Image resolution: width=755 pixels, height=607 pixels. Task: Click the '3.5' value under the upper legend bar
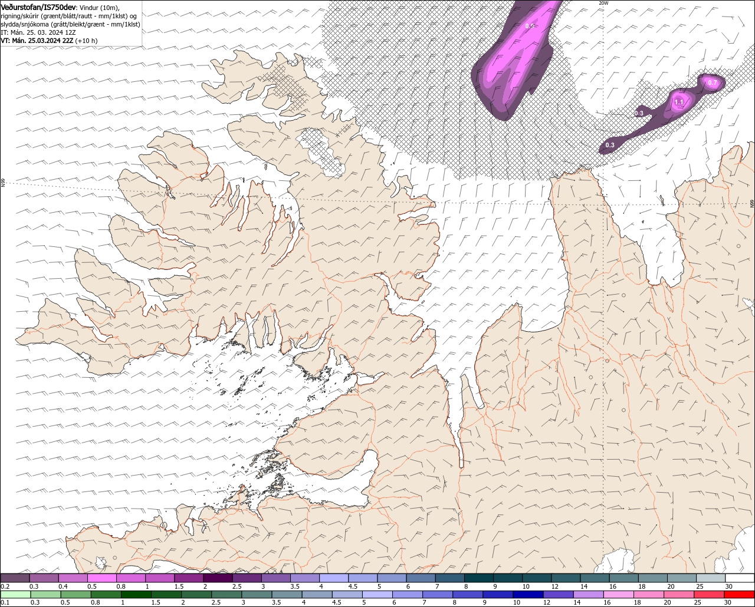coord(295,586)
